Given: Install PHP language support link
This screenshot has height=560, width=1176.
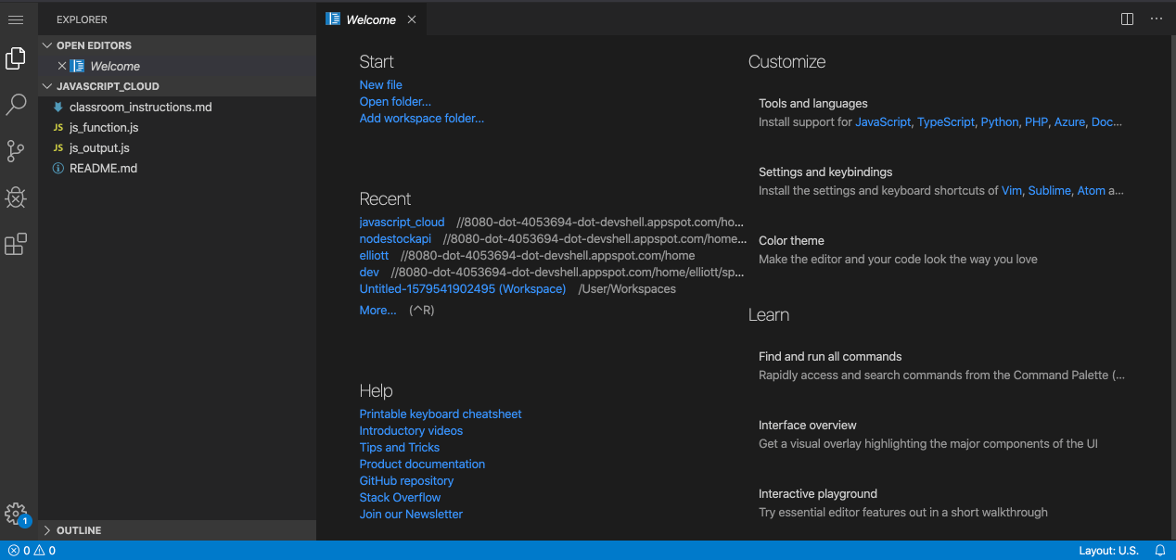Looking at the screenshot, I should 1036,121.
